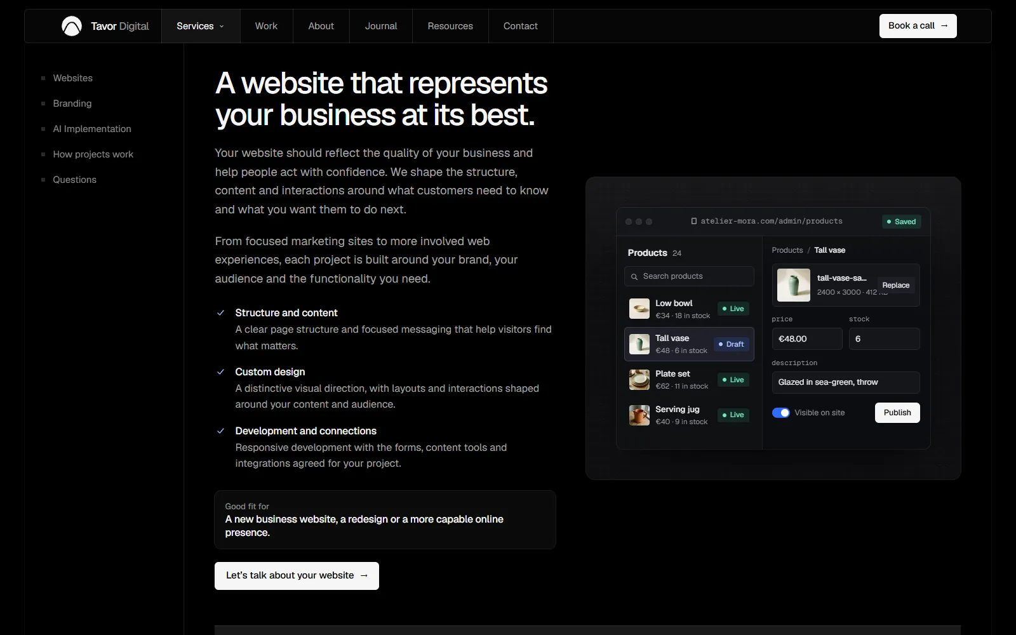Click the Draft badge for Tall vase

pyautogui.click(x=732, y=344)
